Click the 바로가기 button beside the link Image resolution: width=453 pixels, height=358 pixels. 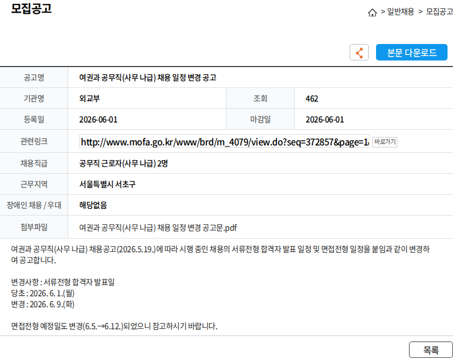384,142
